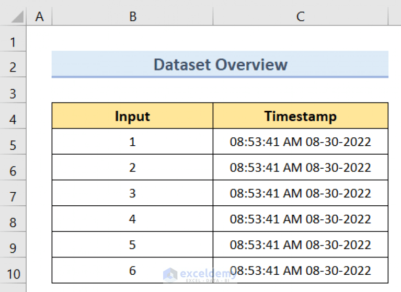Select column A header

39,17
